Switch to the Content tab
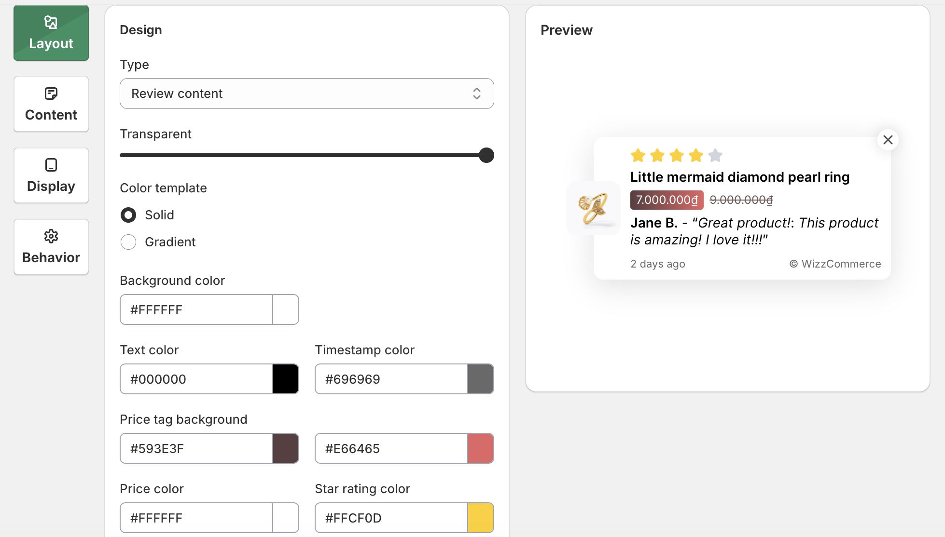This screenshot has height=537, width=945. (x=51, y=105)
